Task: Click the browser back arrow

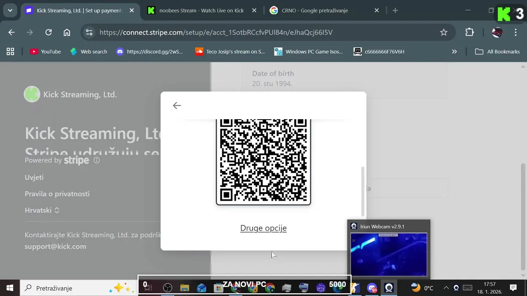Action: click(12, 32)
